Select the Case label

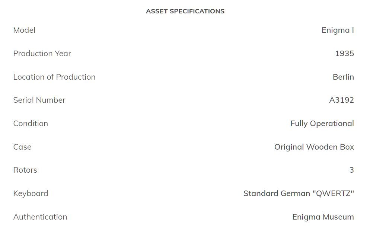[22, 147]
